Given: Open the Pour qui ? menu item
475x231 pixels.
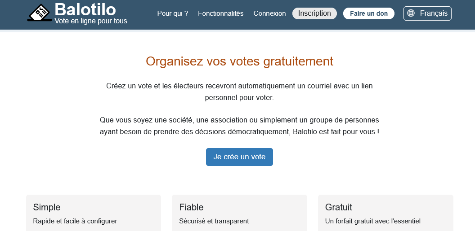Looking at the screenshot, I should [172, 13].
